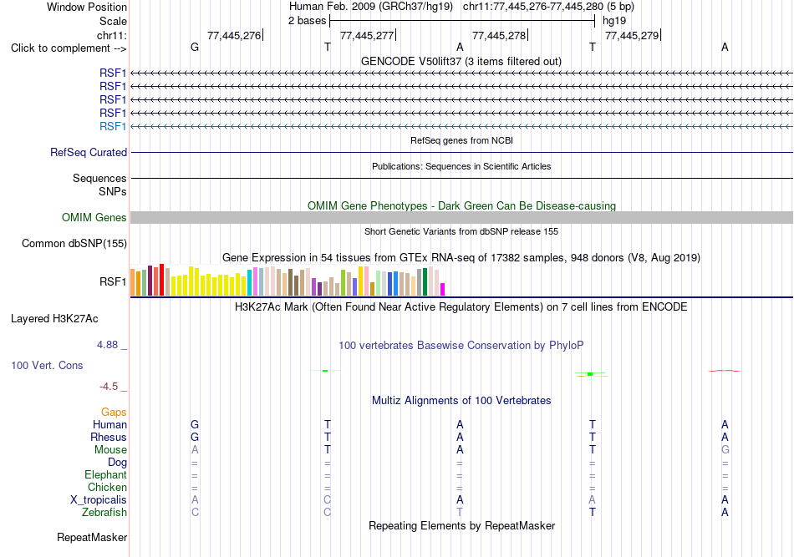
Task: Click the G base in the Mouse alignment row
Action: (725, 450)
